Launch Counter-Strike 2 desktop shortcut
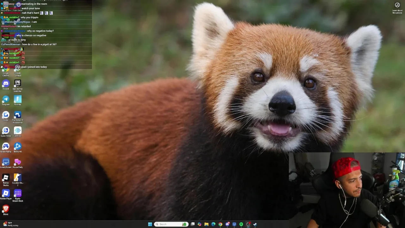Viewport: 405px width, 228px height. pos(18,180)
